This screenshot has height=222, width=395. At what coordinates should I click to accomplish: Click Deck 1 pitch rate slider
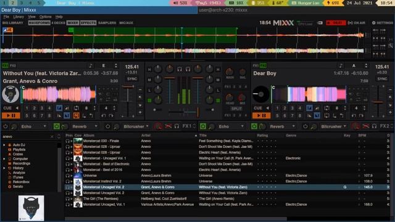[x=128, y=101]
